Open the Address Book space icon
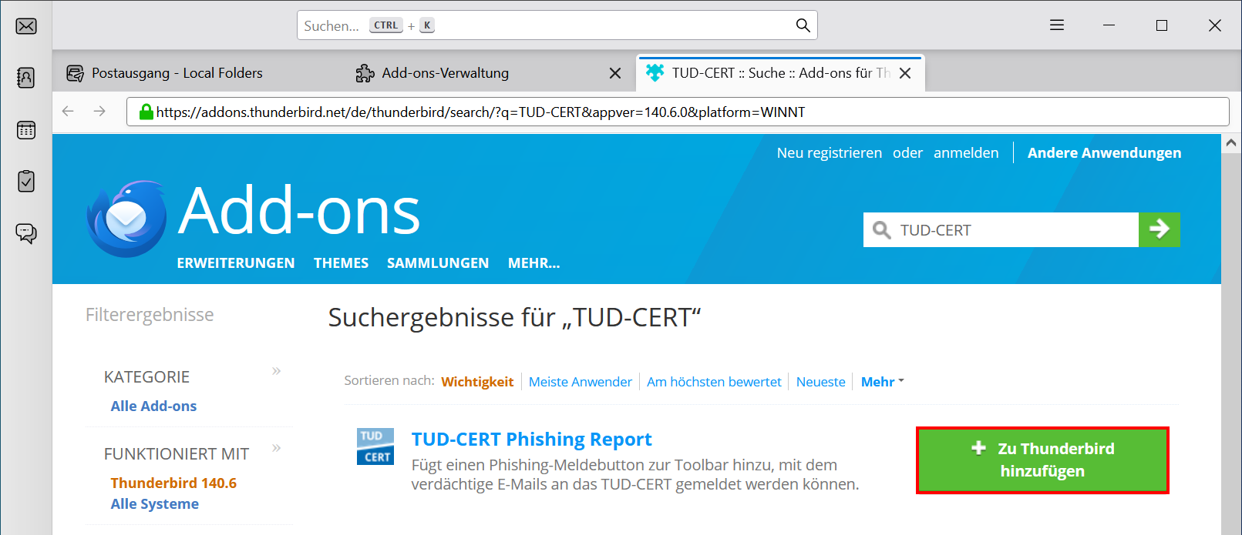This screenshot has height=535, width=1242. [x=26, y=78]
